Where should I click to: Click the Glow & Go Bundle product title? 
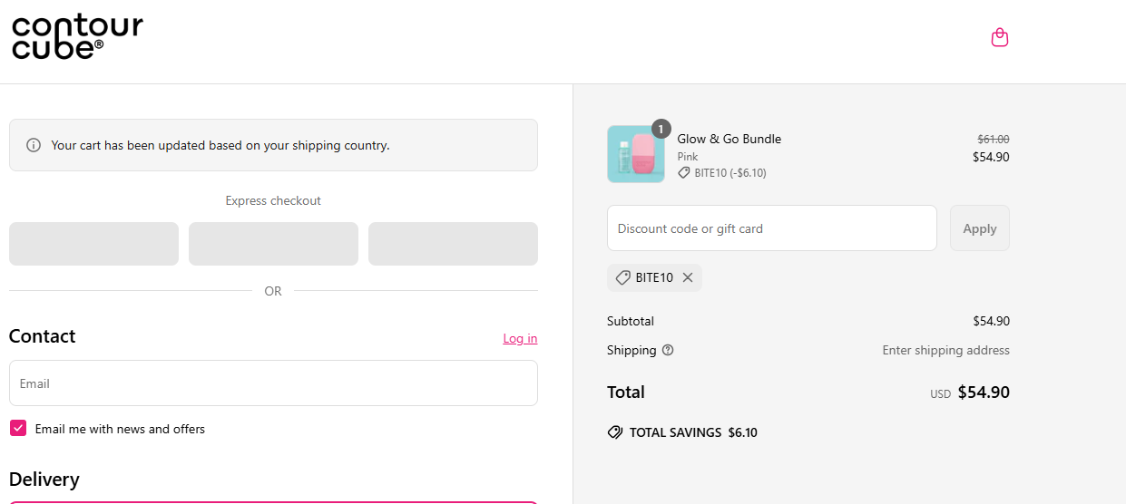[x=729, y=139]
